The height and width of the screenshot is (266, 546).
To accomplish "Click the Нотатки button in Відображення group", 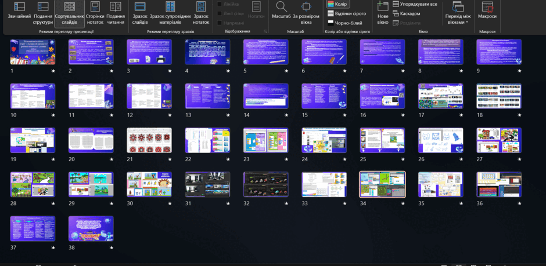I will pyautogui.click(x=256, y=10).
